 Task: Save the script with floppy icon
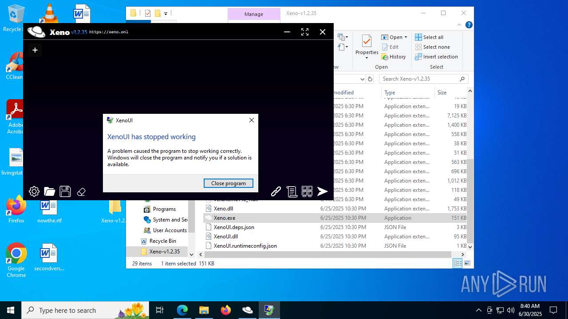click(65, 191)
